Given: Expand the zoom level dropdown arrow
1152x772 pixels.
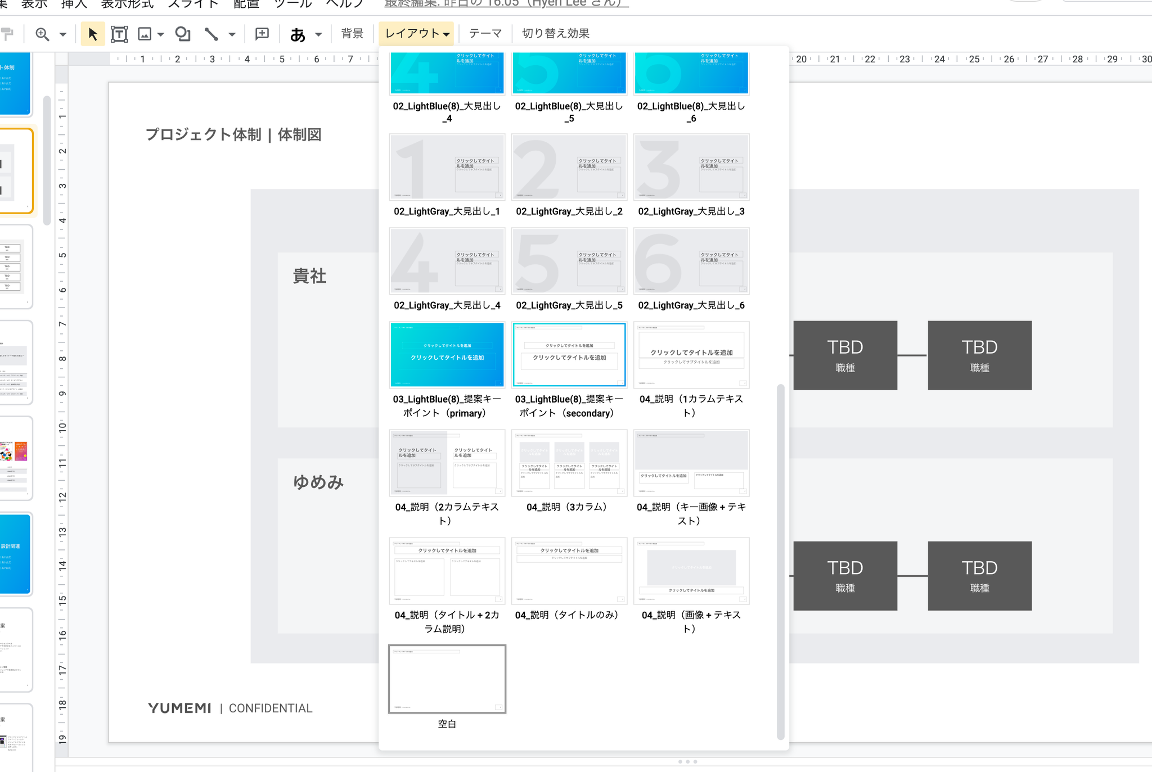Looking at the screenshot, I should click(x=63, y=34).
